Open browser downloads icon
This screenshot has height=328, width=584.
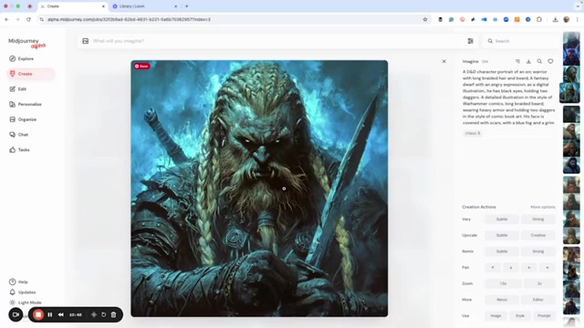coord(556,19)
